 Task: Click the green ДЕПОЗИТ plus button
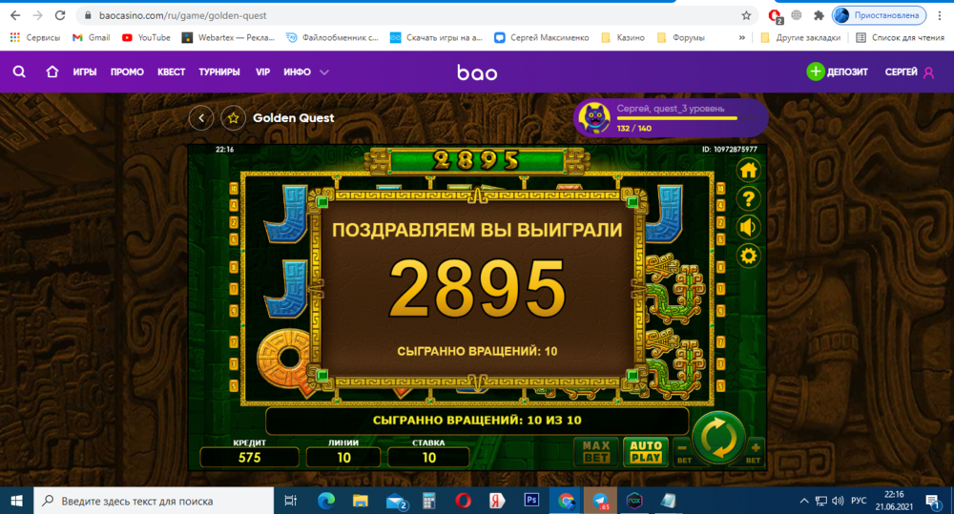pyautogui.click(x=816, y=72)
